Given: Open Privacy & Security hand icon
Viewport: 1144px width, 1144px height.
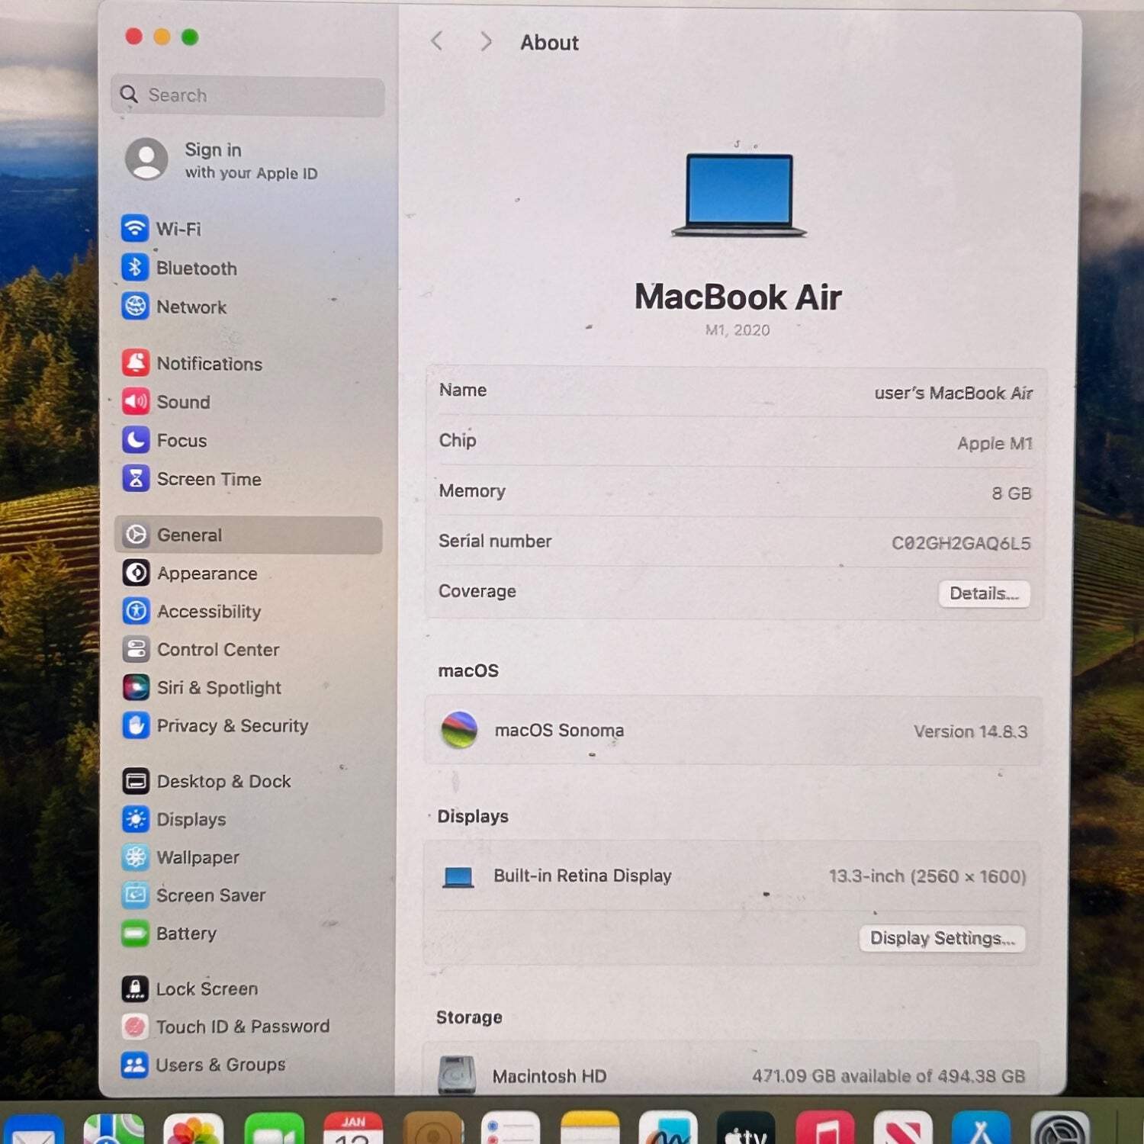Looking at the screenshot, I should 137,725.
